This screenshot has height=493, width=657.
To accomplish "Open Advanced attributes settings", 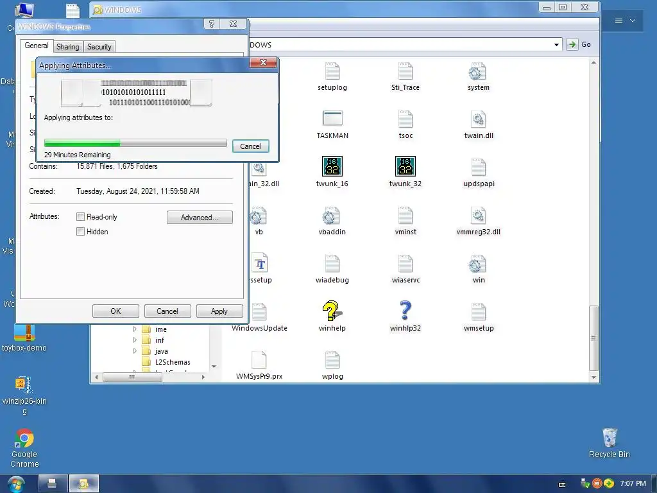I will point(200,217).
